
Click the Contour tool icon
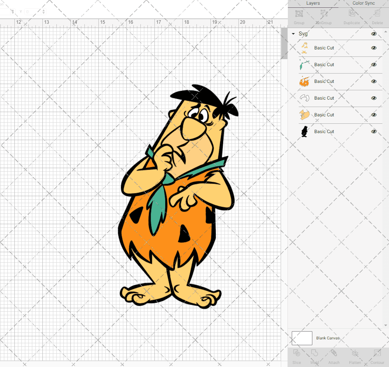tap(377, 353)
